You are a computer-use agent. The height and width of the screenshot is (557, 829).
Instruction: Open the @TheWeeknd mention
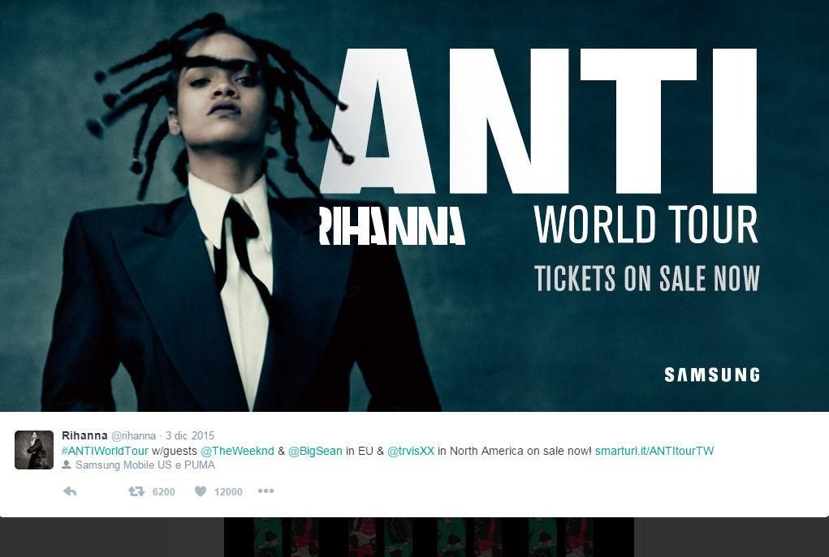(x=237, y=451)
